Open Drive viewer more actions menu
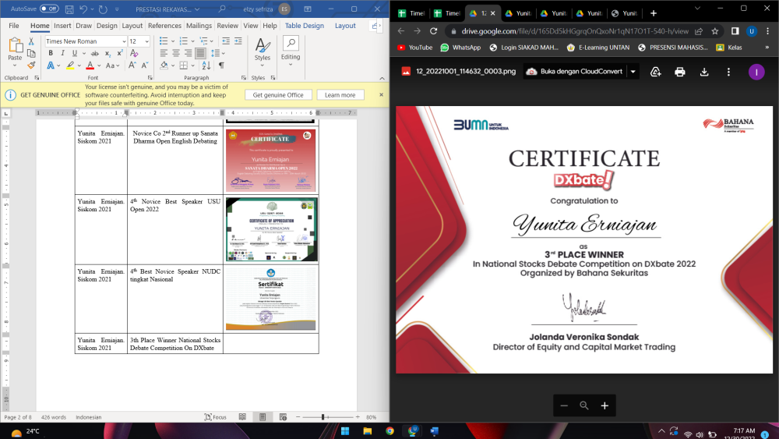The image size is (779, 439). tap(728, 72)
